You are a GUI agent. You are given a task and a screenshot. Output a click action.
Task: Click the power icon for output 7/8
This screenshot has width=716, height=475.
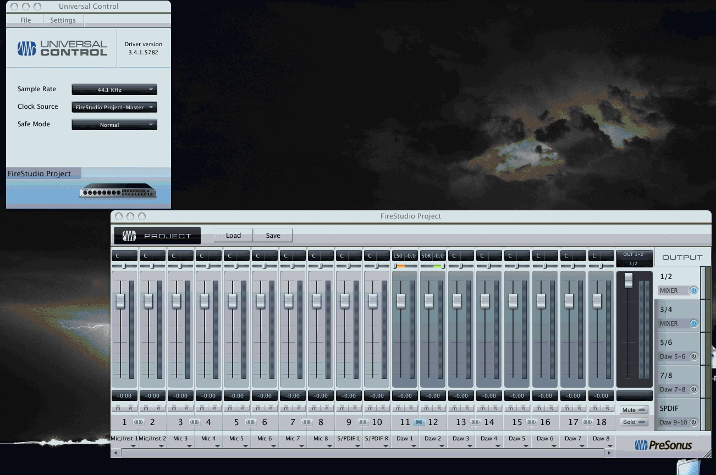[x=693, y=389]
